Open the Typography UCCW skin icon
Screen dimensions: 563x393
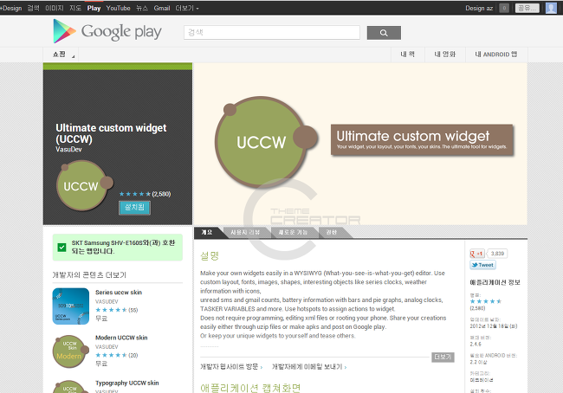tap(71, 387)
